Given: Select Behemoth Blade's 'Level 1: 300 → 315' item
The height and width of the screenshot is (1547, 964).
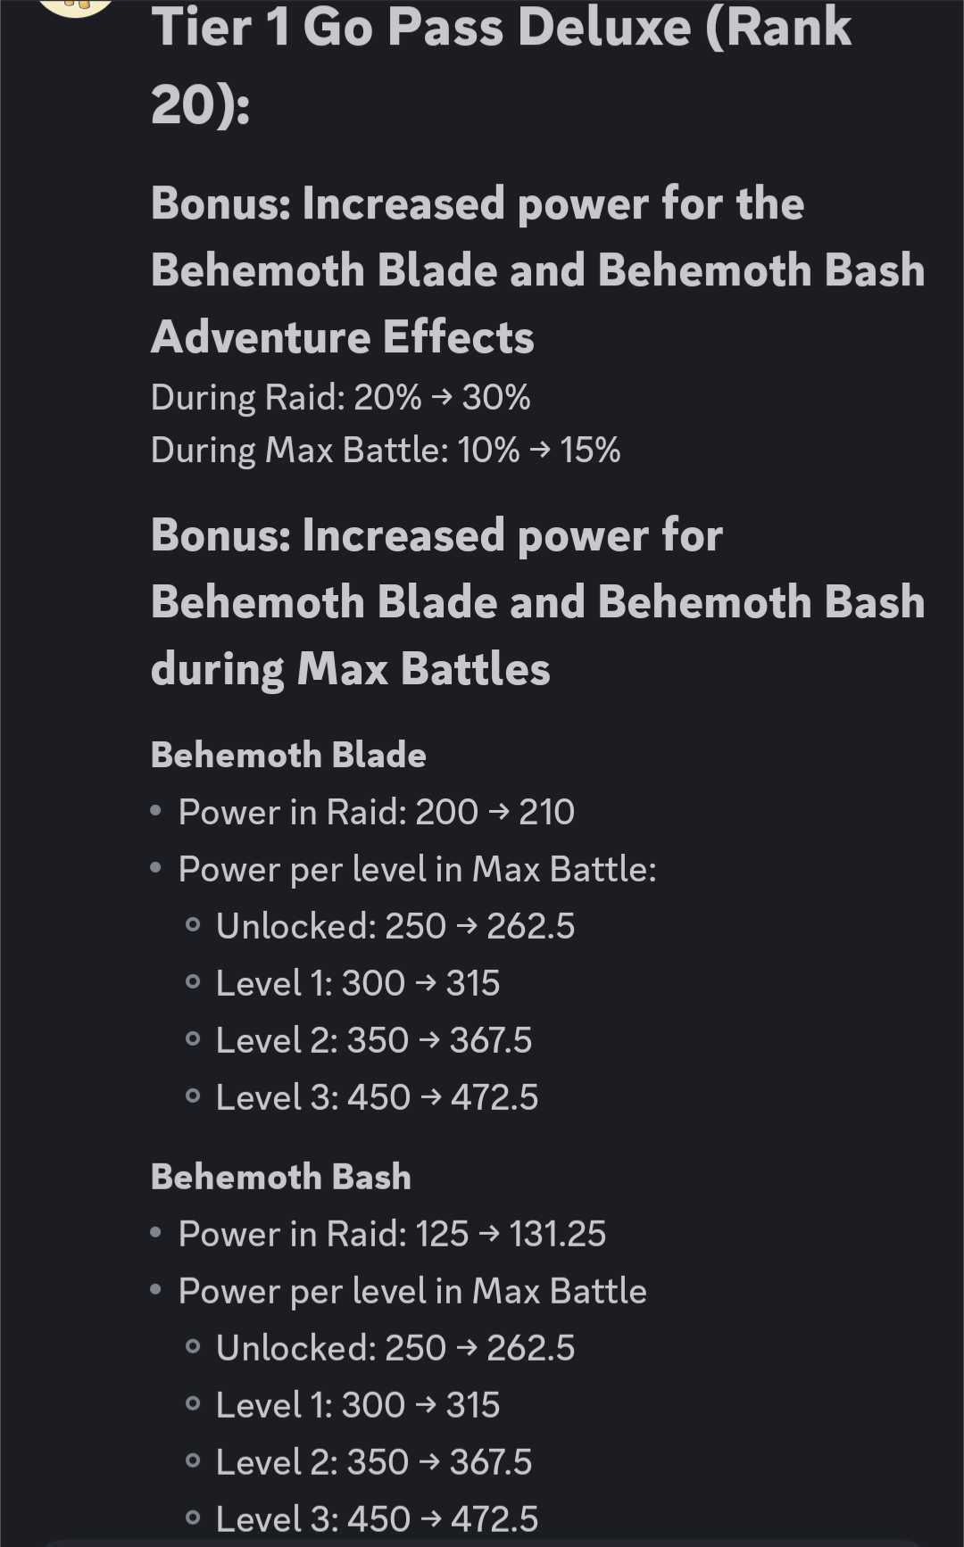Looking at the screenshot, I should tap(358, 983).
